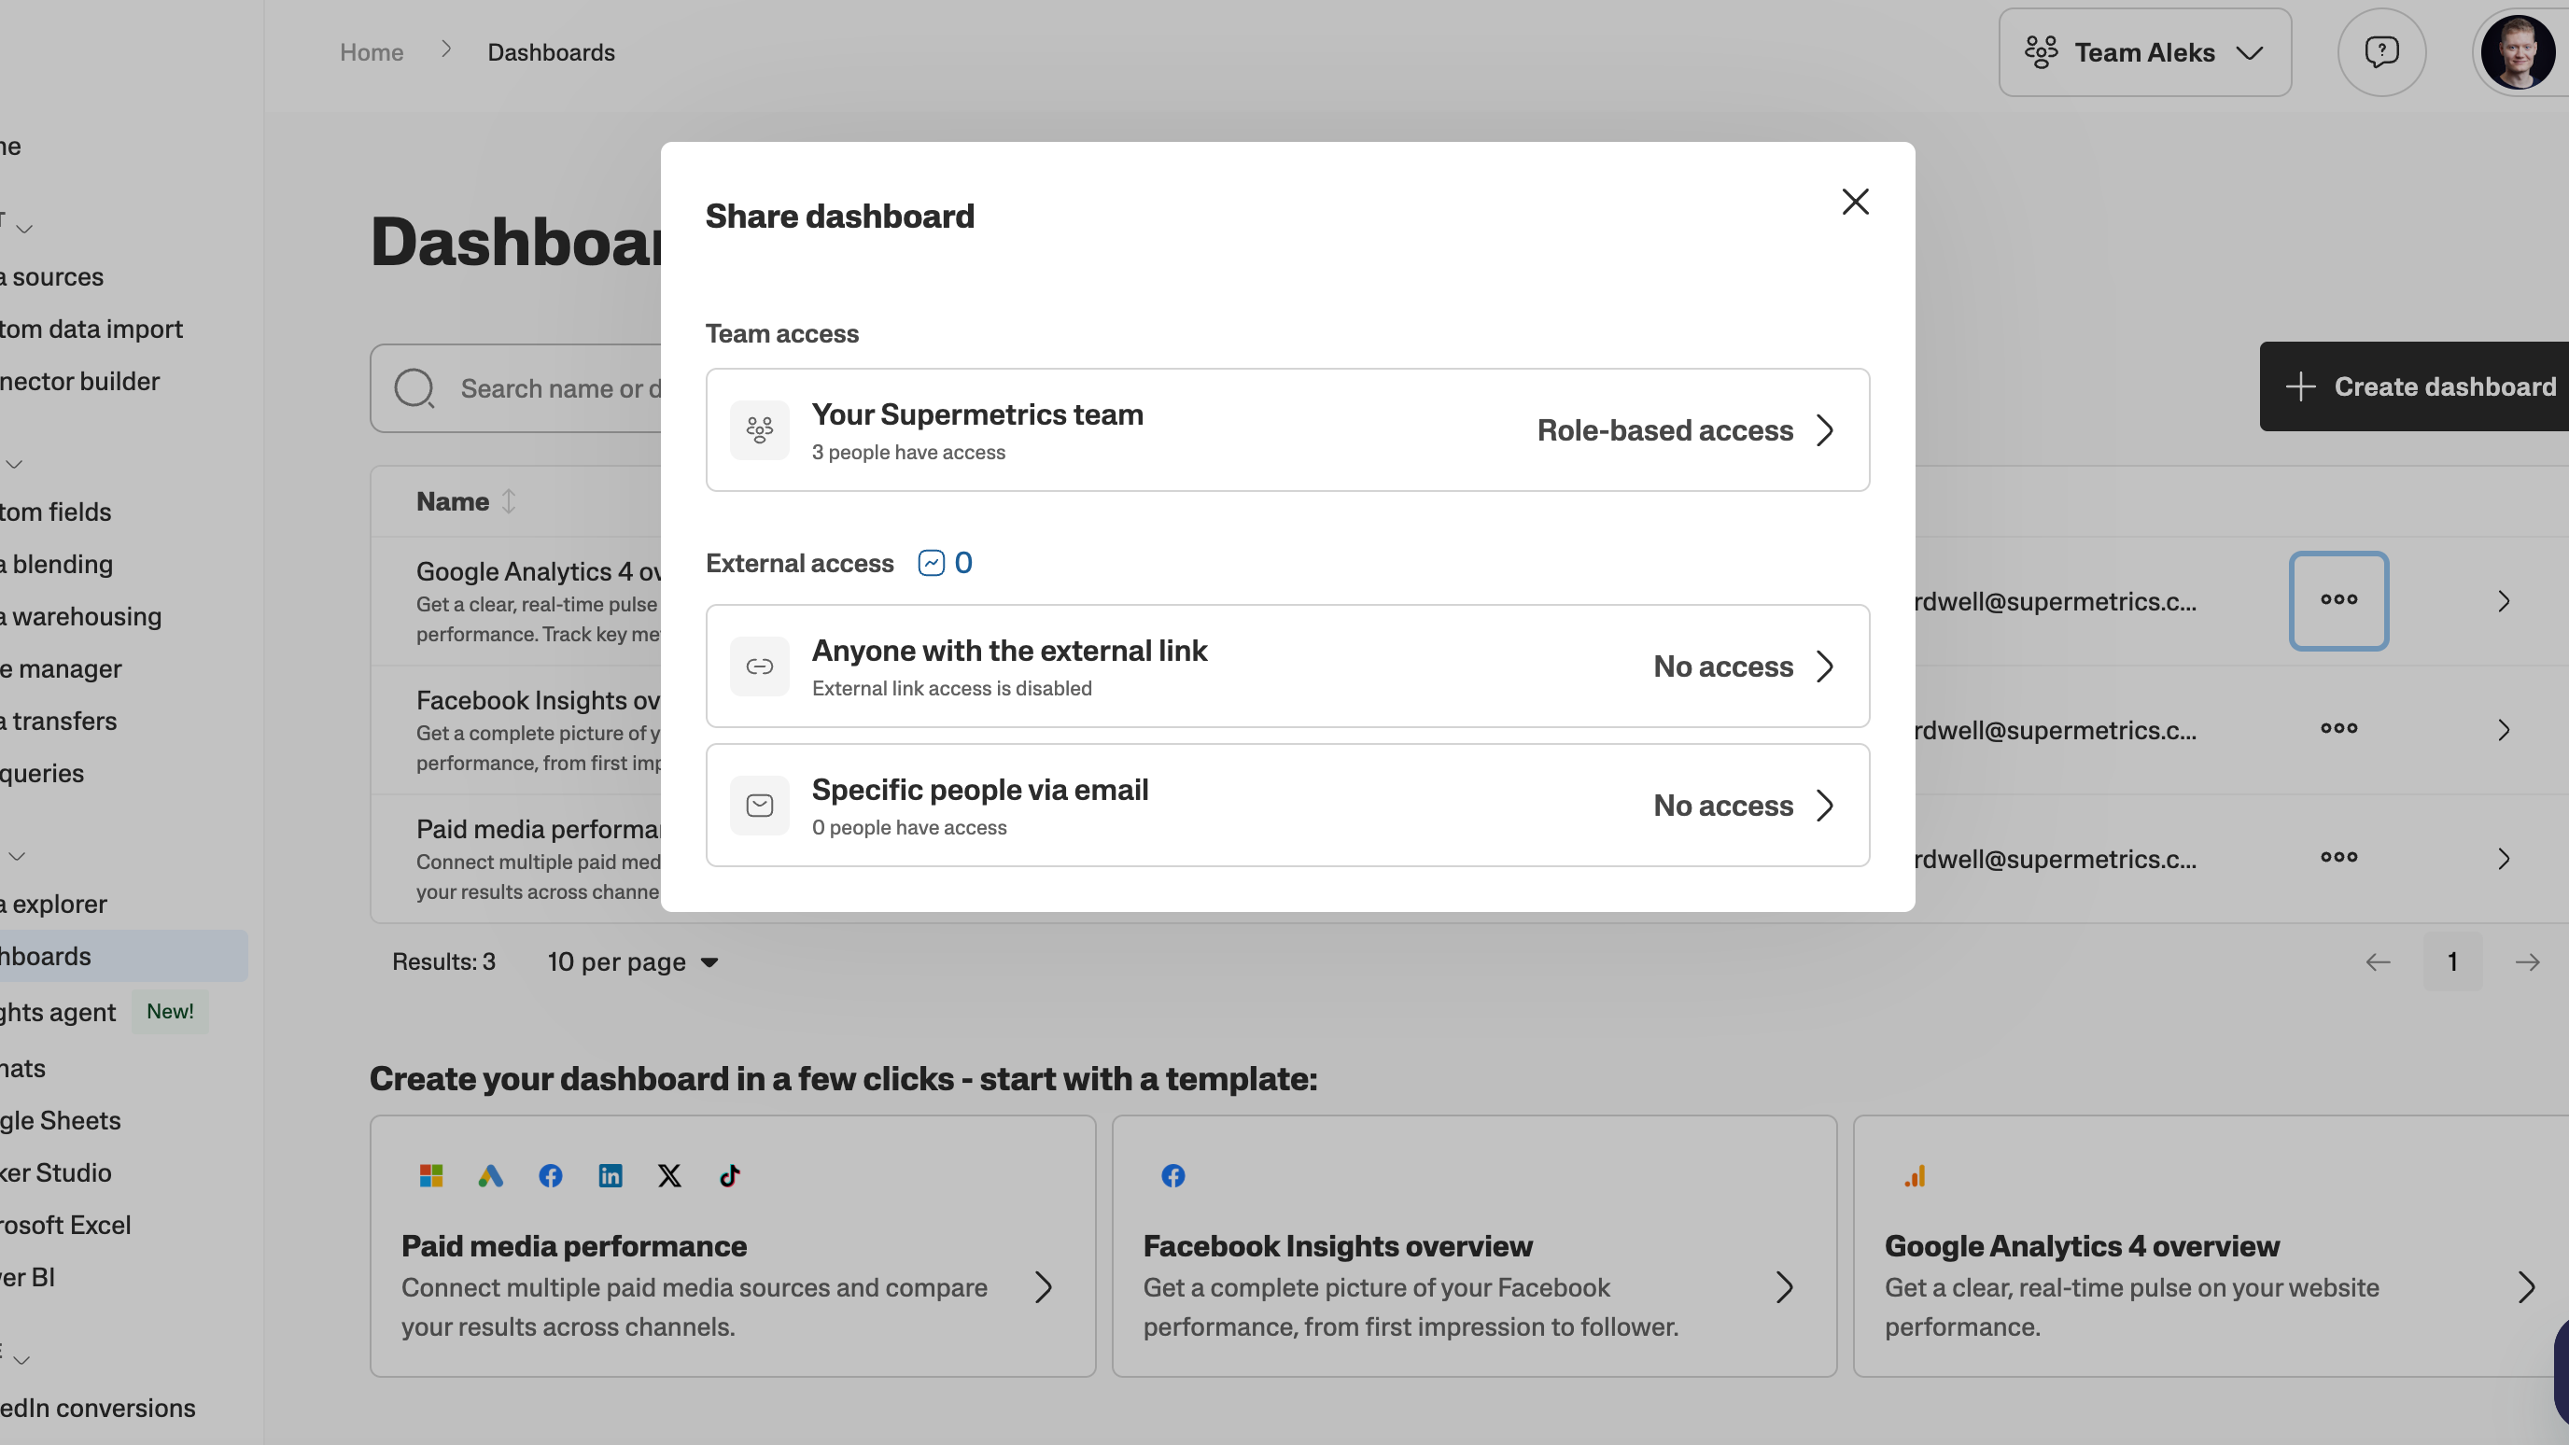The height and width of the screenshot is (1445, 2569).
Task: Click the plus icon on Create dashboard
Action: [2301, 387]
